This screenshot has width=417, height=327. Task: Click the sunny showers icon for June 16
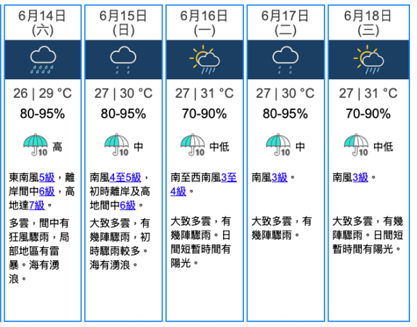coord(204,60)
